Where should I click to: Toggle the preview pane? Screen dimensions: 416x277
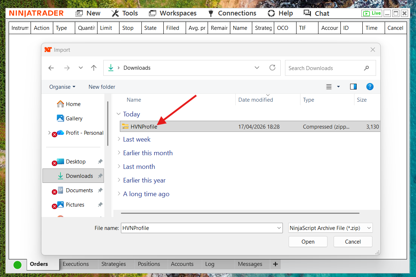click(353, 87)
